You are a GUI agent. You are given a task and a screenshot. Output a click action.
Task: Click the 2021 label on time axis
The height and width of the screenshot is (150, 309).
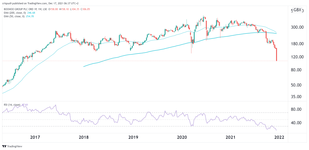pyautogui.click(x=231, y=137)
